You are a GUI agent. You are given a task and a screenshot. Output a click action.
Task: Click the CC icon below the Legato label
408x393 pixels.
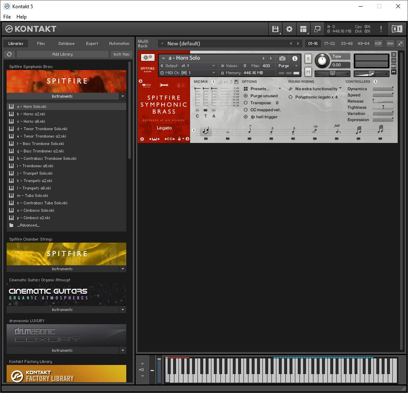pyautogui.click(x=169, y=139)
